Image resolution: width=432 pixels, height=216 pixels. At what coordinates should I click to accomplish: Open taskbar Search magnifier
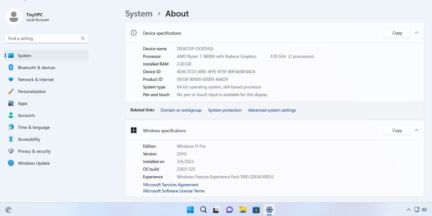coord(203,210)
